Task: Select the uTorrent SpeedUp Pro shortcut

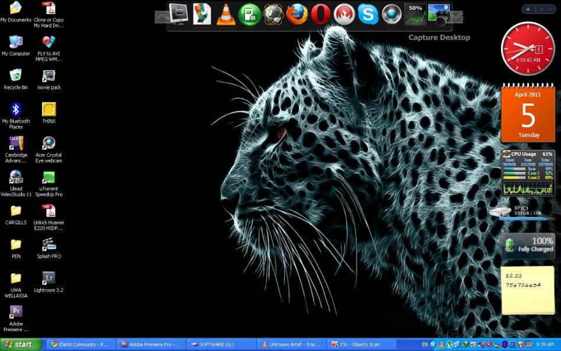Action: (49, 184)
